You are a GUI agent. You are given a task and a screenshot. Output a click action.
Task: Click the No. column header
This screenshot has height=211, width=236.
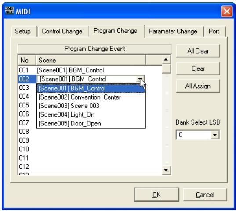27,60
